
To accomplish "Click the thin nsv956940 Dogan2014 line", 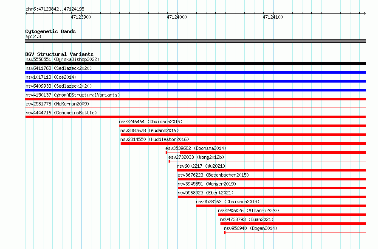I will click(x=295, y=232).
